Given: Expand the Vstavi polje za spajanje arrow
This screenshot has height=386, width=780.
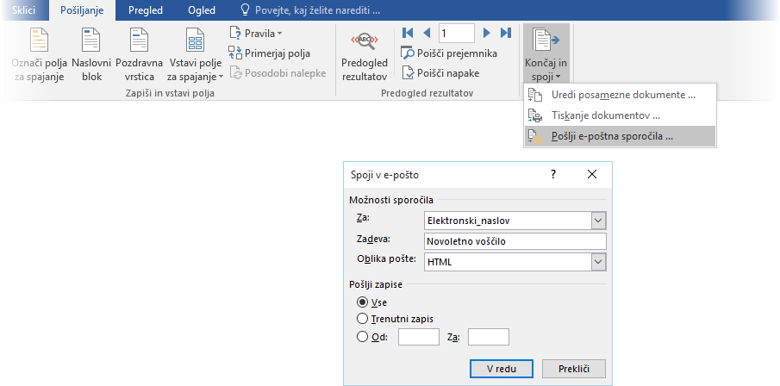Looking at the screenshot, I should [221, 77].
